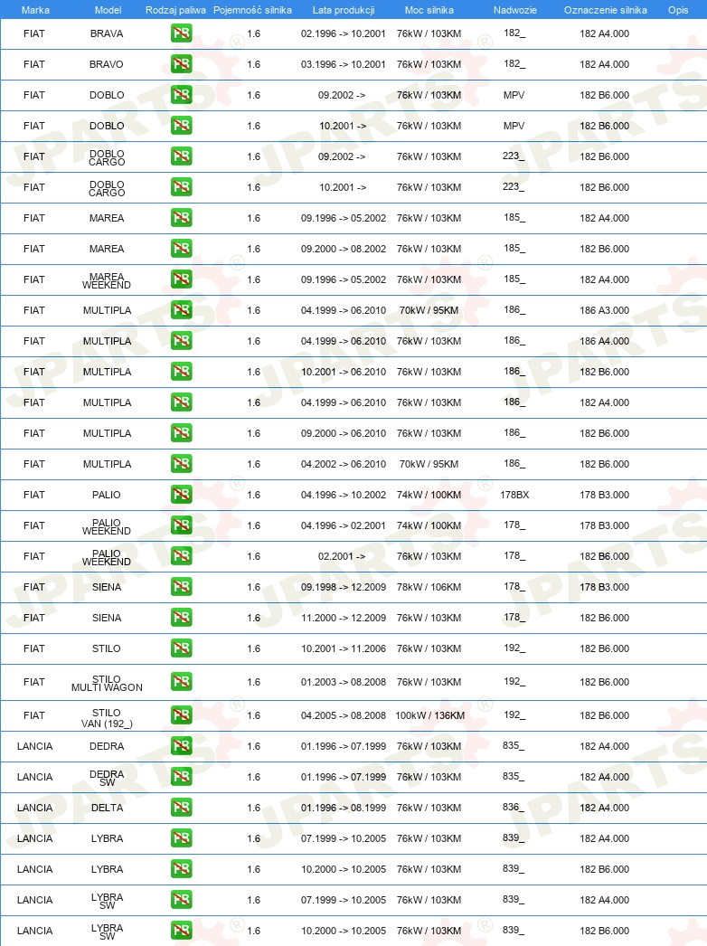Click the Marka column header
Viewport: 707px width, 946px height.
tap(35, 10)
